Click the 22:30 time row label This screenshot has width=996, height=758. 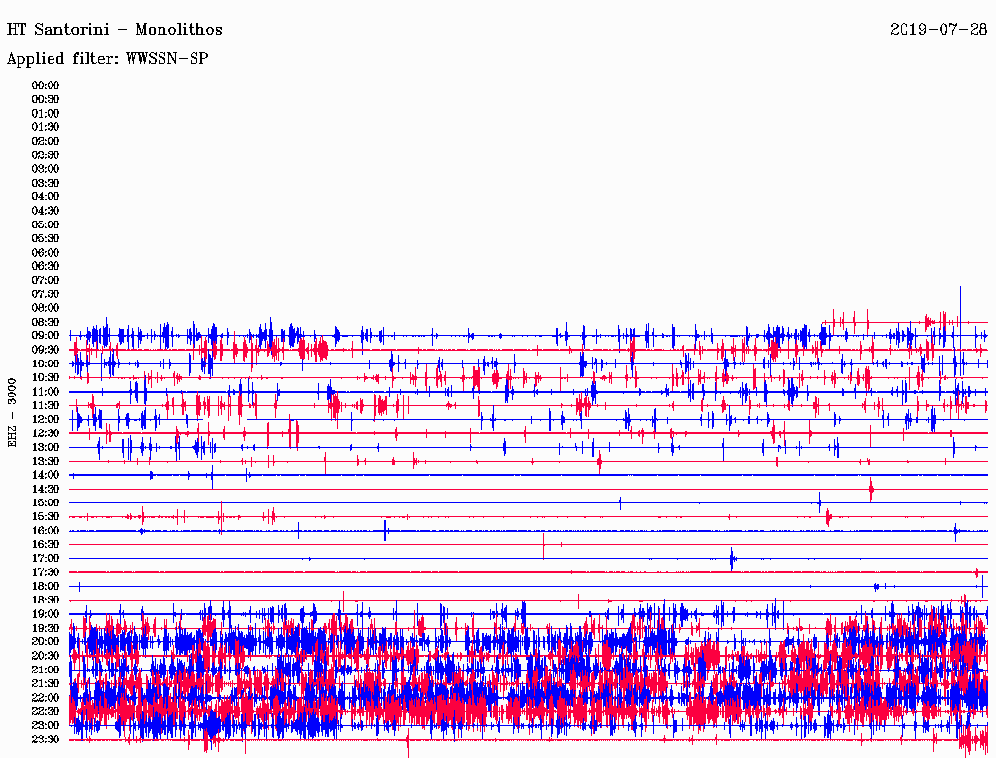46,711
